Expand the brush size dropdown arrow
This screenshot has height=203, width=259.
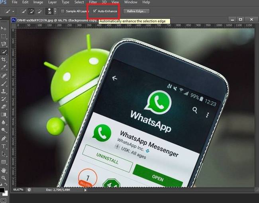pos(55,11)
